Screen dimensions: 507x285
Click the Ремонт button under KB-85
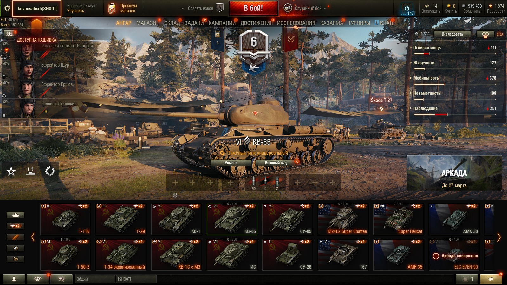click(231, 163)
